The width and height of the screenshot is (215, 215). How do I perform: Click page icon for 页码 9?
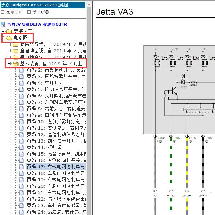(x=21, y=115)
